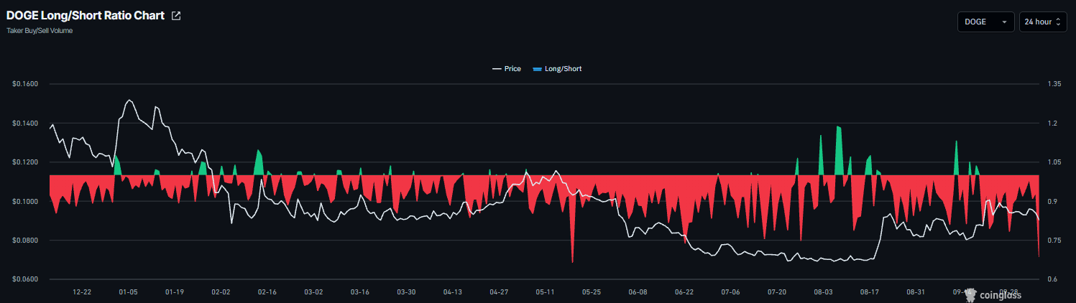Click the 06-22 date axis label
The width and height of the screenshot is (1076, 303).
click(684, 292)
